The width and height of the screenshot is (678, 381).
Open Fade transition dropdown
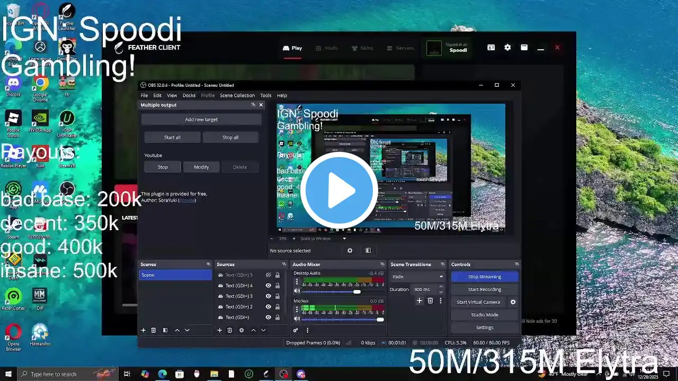click(418, 277)
